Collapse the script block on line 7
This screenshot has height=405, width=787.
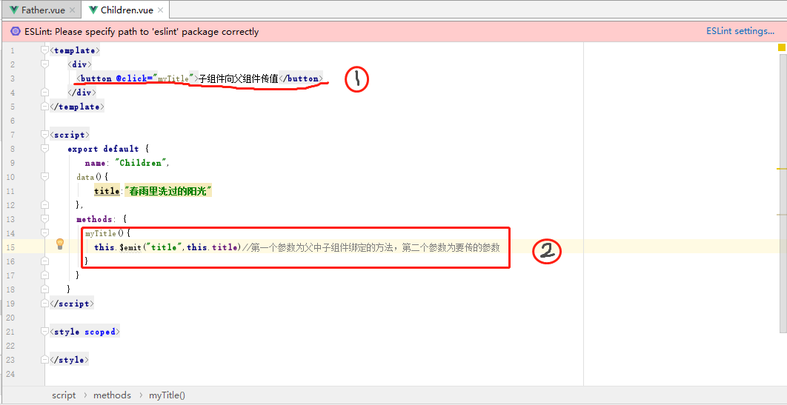44,134
